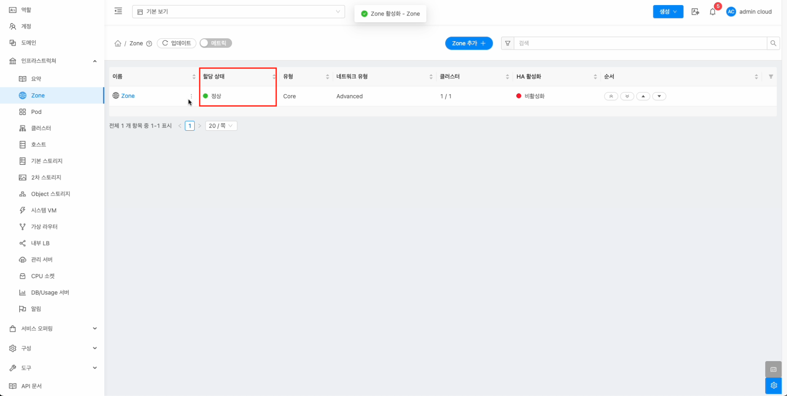Open the 20 / 쪽 page size dropdown

tap(221, 126)
